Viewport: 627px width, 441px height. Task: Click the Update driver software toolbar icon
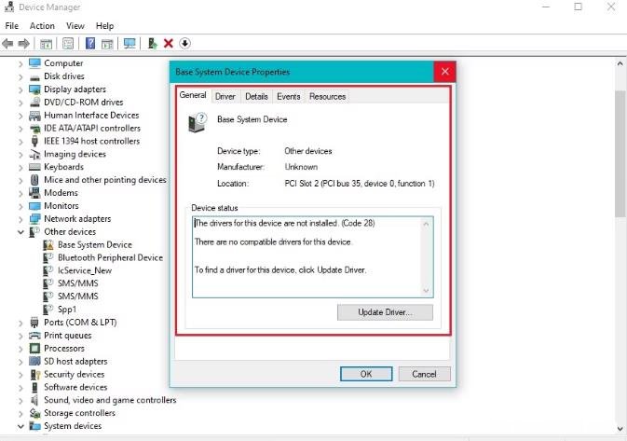point(152,43)
